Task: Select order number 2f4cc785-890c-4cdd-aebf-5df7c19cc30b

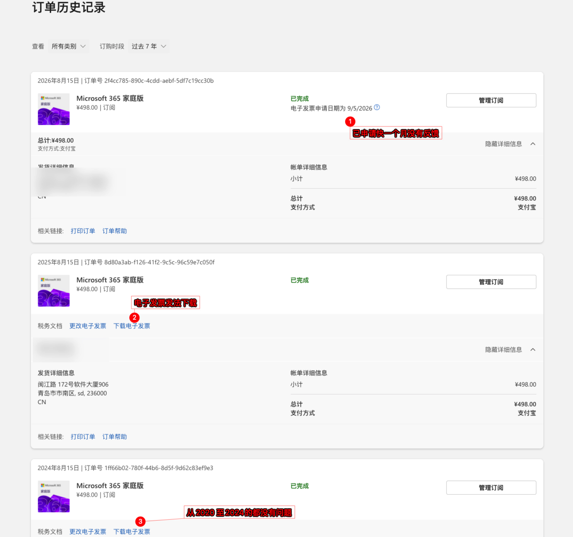Action: 159,80
